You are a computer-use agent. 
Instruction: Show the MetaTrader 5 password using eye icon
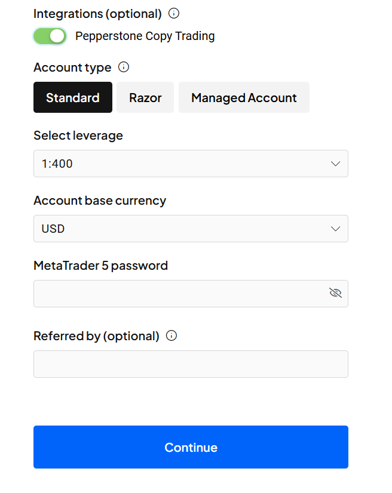pos(335,292)
